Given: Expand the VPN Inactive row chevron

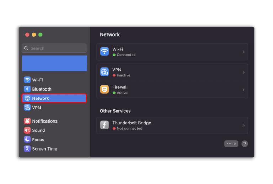Looking at the screenshot, I should tap(243, 72).
